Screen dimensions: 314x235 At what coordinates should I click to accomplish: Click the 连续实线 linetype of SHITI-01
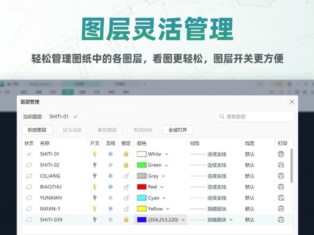click(216, 154)
